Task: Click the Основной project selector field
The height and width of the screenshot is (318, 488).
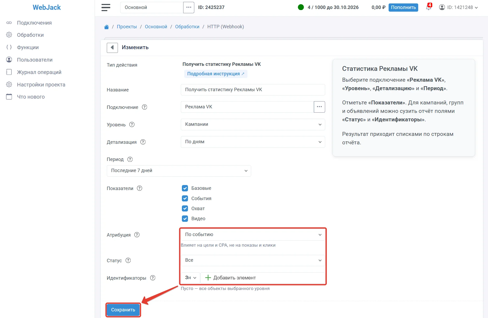Action: (152, 7)
